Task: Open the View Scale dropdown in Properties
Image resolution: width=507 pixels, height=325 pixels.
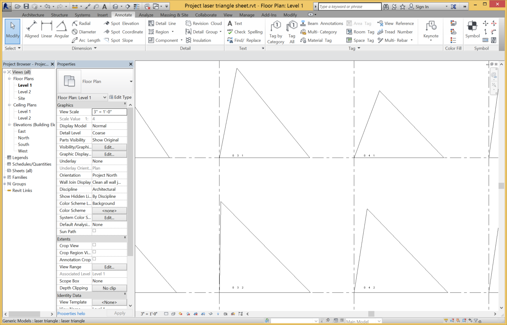Action: point(109,112)
